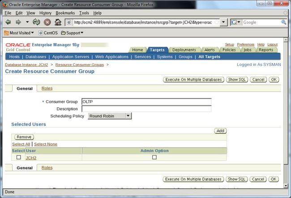The image size is (291, 198).
Task: Open the Databases subtab
Action: click(x=36, y=57)
